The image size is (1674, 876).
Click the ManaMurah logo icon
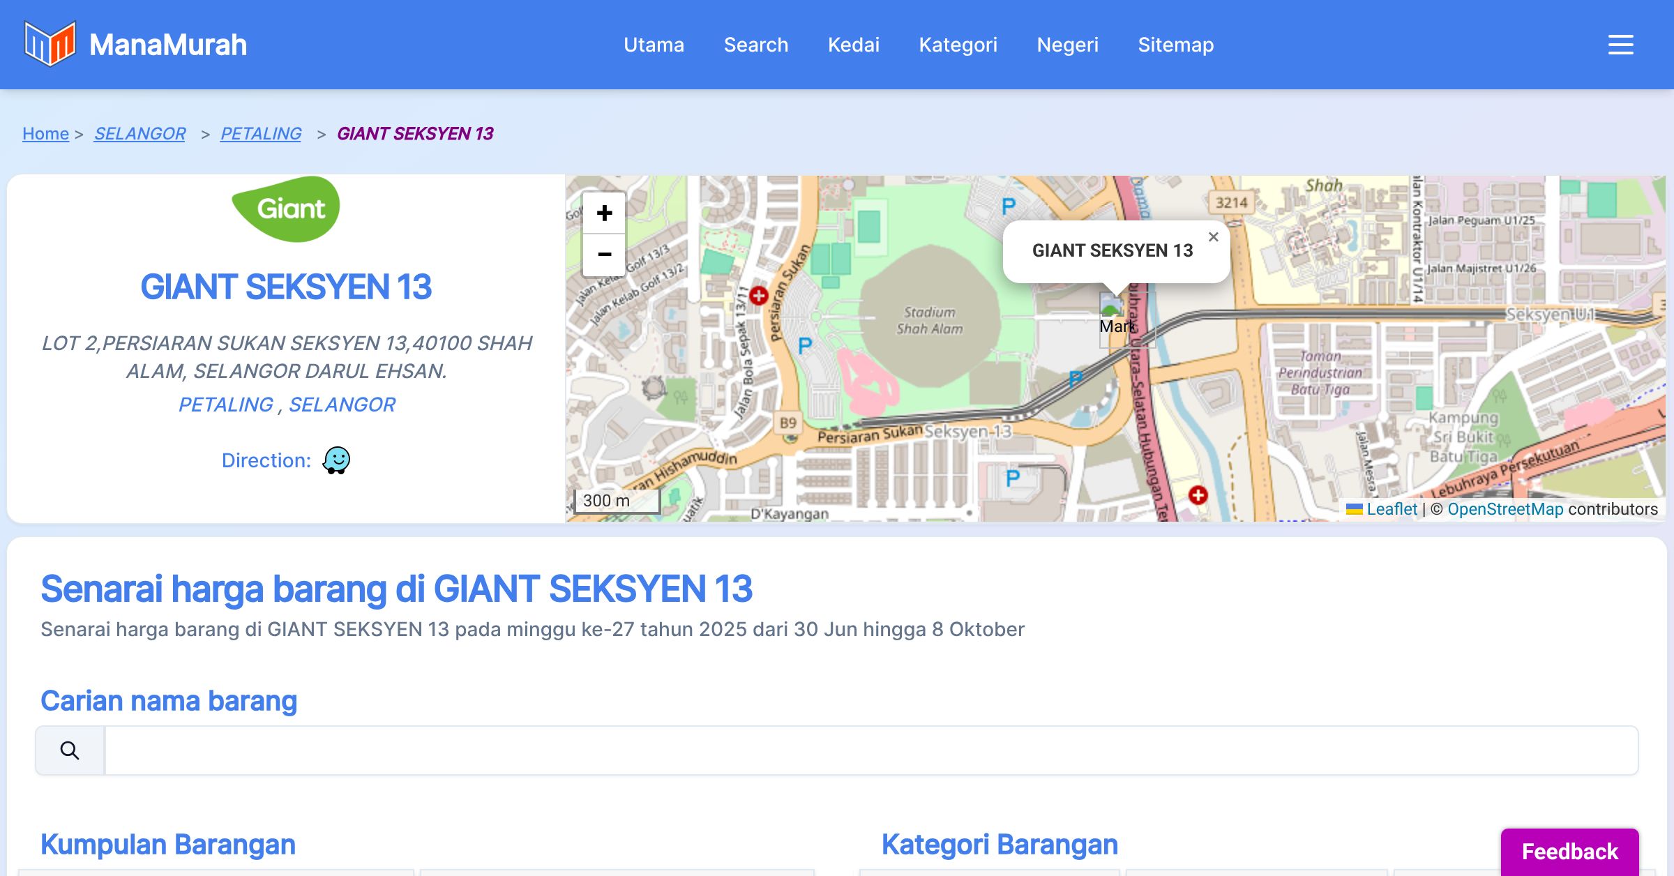[x=50, y=44]
